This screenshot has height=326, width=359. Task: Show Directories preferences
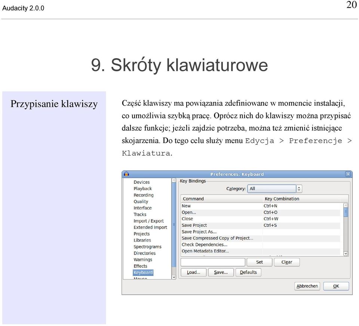(144, 253)
